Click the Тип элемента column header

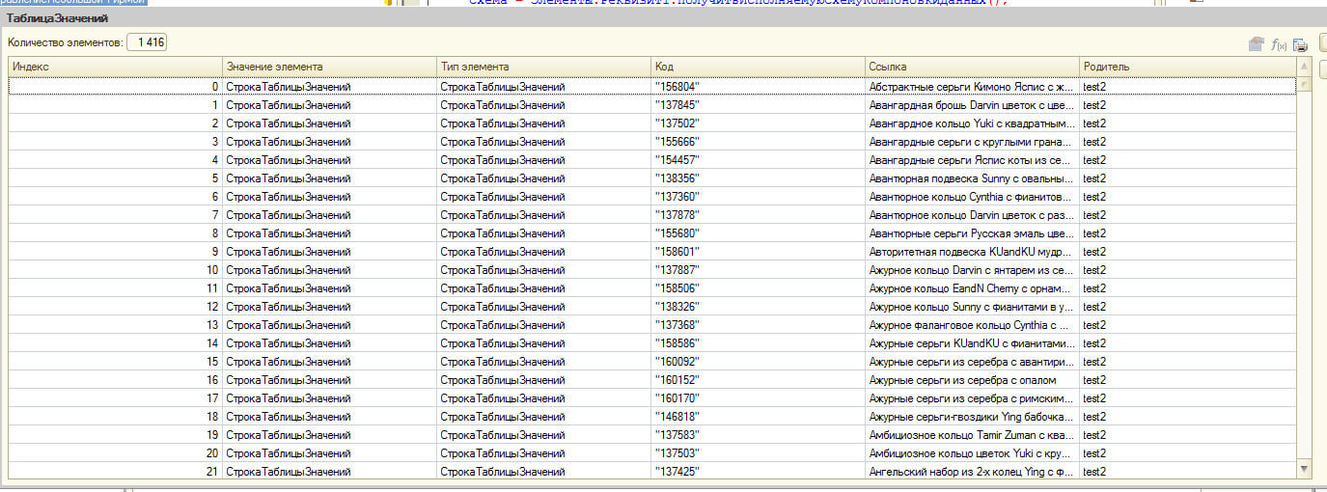[x=543, y=67]
